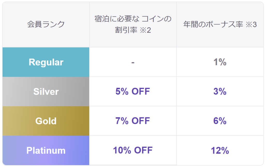Image resolution: width=265 pixels, height=167 pixels.
Task: Click the 7% OFF discount text
Action: click(133, 121)
